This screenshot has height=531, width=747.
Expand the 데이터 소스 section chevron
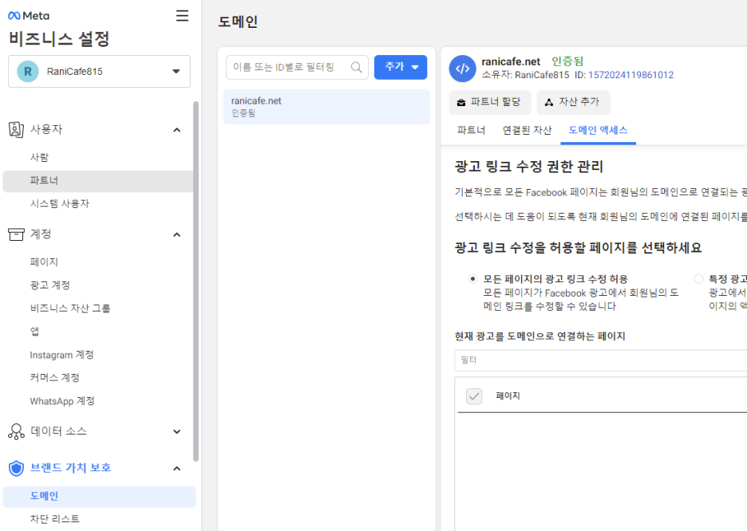(176, 431)
